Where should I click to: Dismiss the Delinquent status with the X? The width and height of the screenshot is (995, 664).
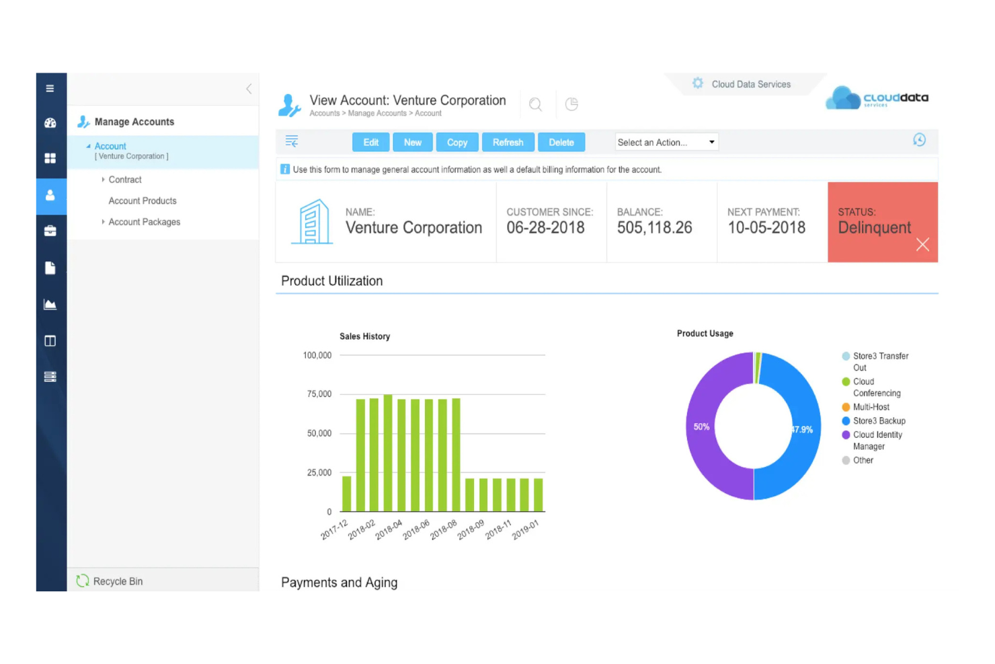[x=922, y=244]
